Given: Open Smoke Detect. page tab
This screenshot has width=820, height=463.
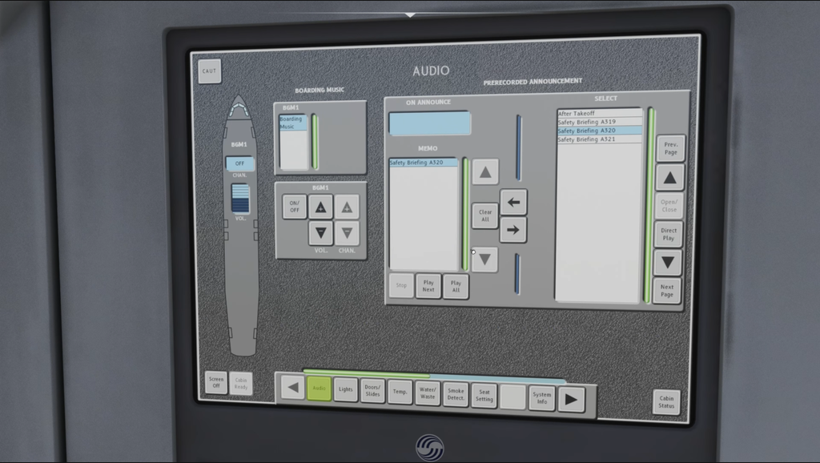Looking at the screenshot, I should pyautogui.click(x=456, y=394).
